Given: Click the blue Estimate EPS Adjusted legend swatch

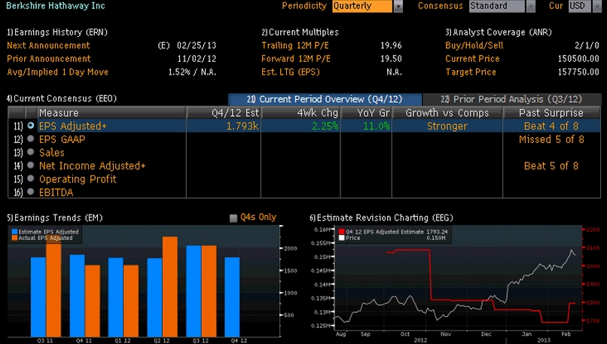Looking at the screenshot, I should pyautogui.click(x=14, y=232).
